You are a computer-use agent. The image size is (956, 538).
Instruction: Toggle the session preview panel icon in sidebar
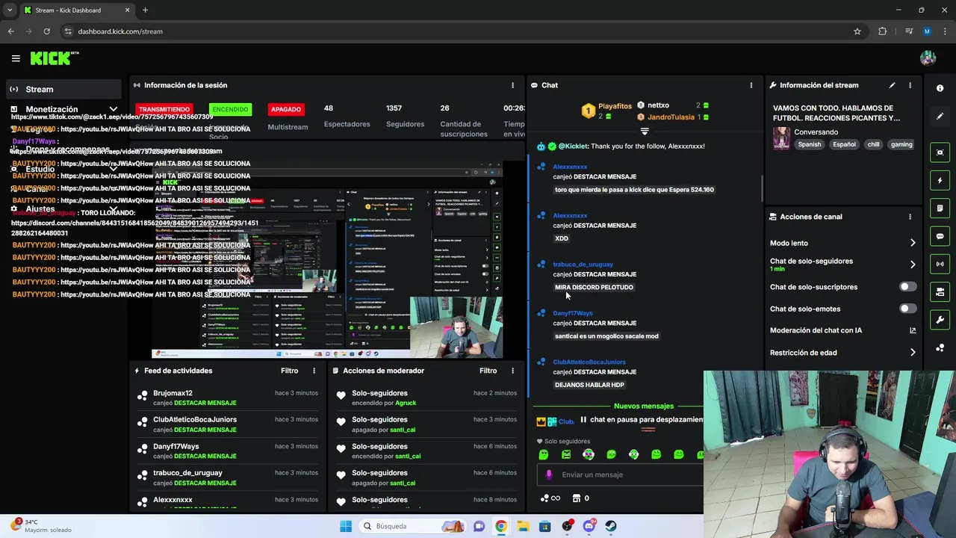(940, 152)
